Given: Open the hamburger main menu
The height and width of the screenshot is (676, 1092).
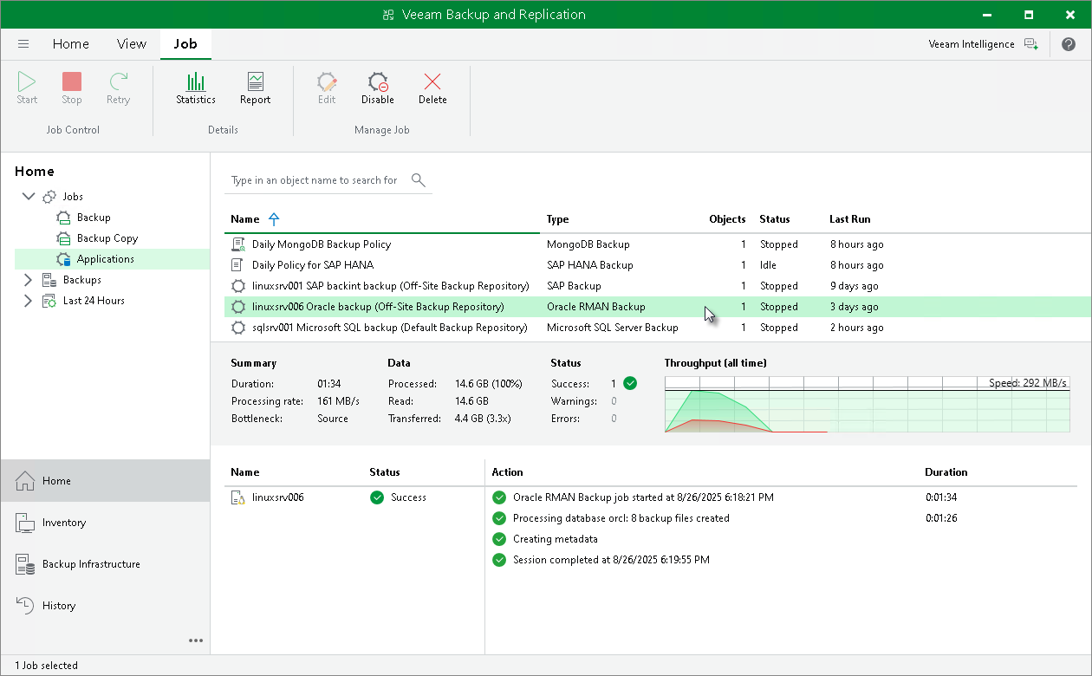Looking at the screenshot, I should coord(23,44).
